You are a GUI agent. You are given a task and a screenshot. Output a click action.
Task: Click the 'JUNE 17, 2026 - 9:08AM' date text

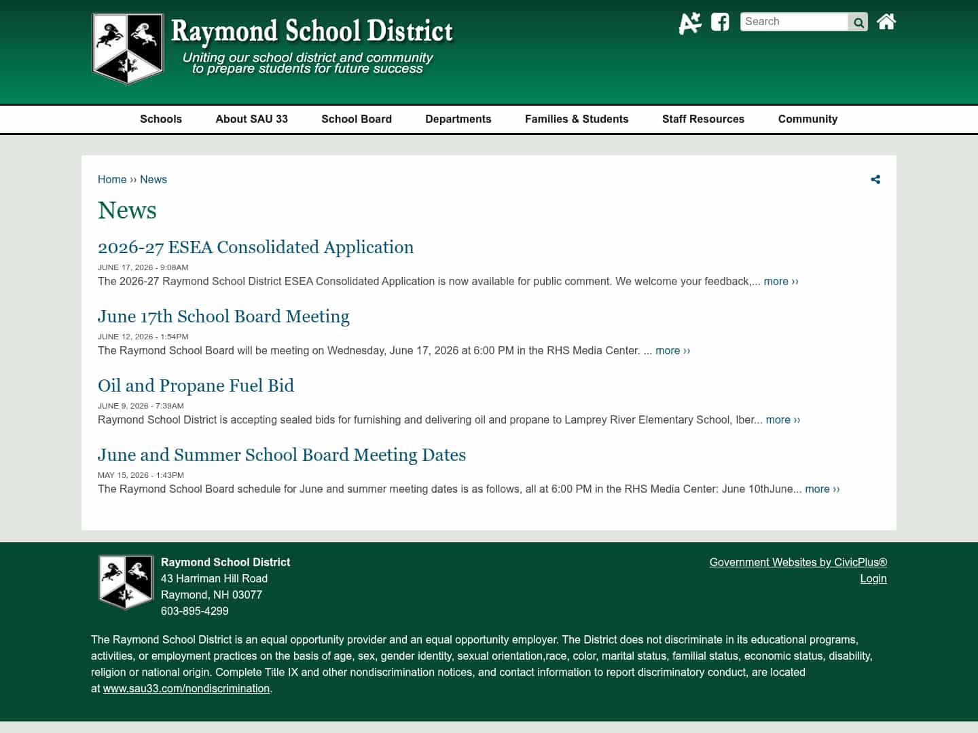click(143, 267)
